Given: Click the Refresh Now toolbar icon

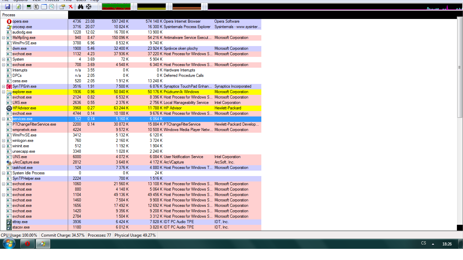Looking at the screenshot, I should click(x=18, y=7).
